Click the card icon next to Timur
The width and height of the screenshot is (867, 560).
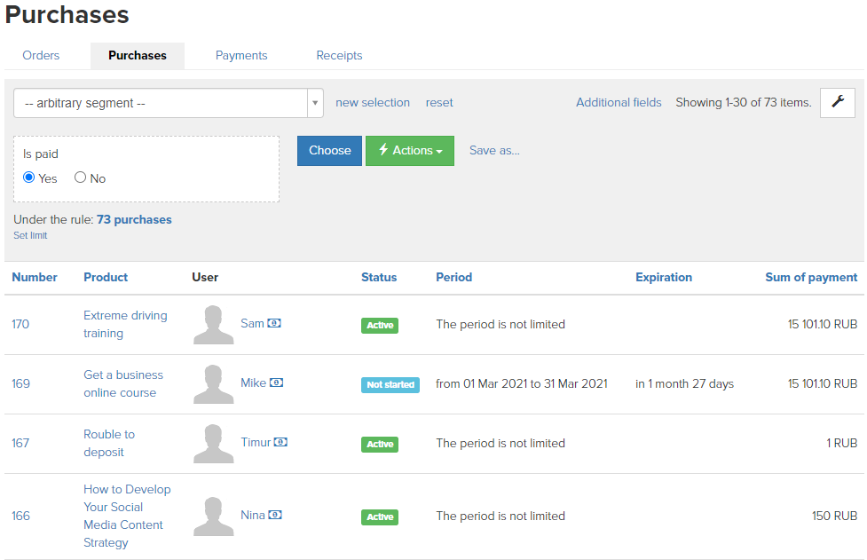point(280,442)
